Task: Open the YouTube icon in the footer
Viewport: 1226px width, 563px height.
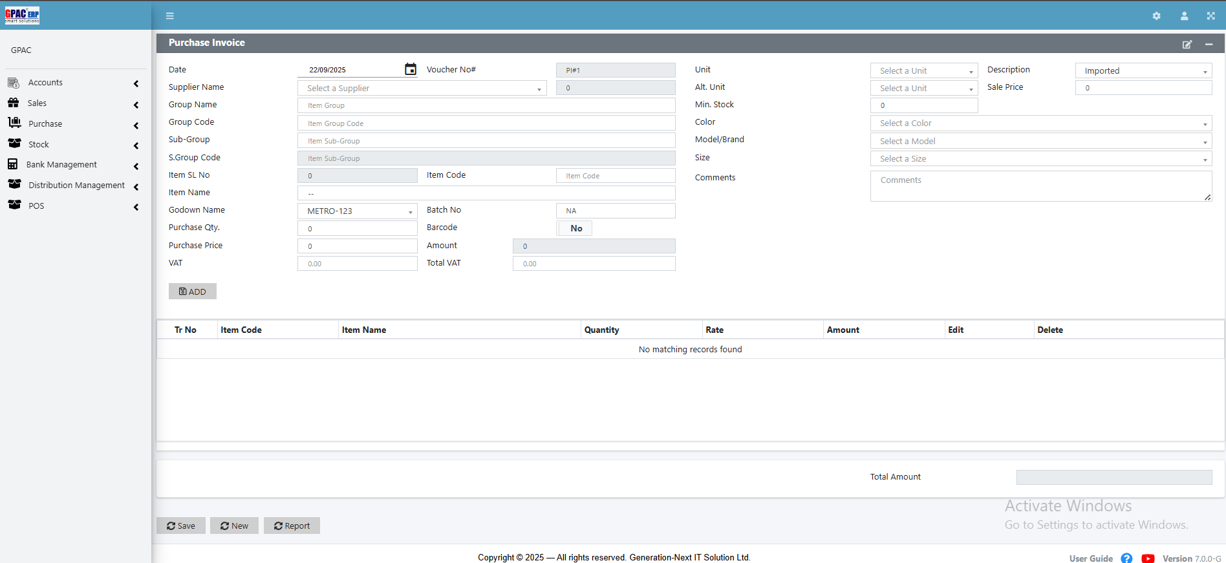Action: pos(1148,558)
